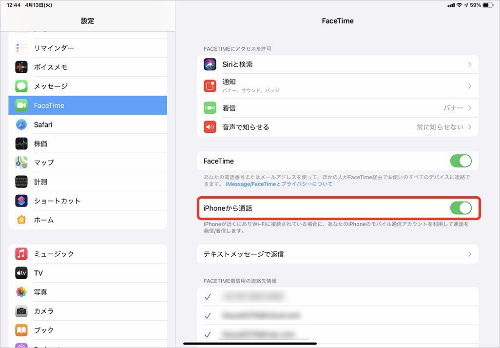Viewport: 500px width, 348px height.
Task: Open Home (ホーム) house icon
Action: [x=21, y=220]
